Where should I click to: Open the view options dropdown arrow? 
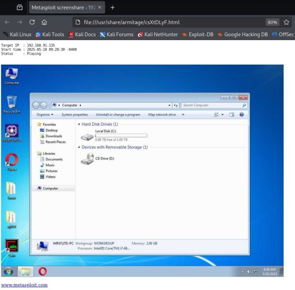tap(222, 115)
